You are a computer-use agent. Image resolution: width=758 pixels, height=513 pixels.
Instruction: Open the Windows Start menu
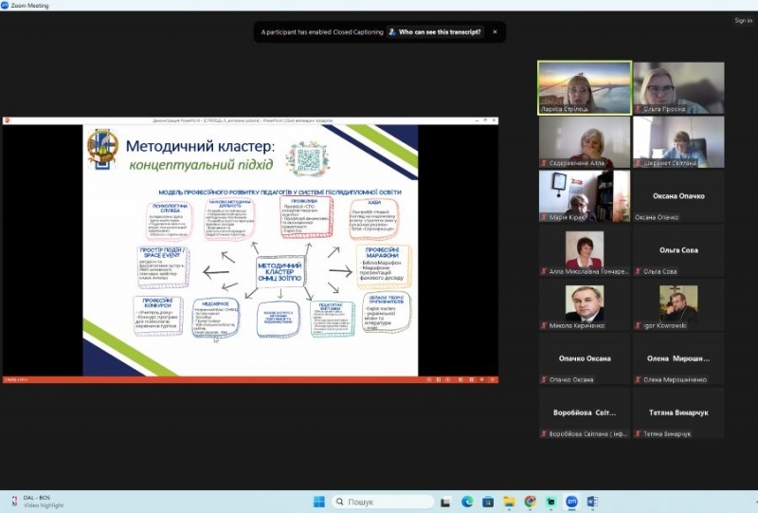318,501
